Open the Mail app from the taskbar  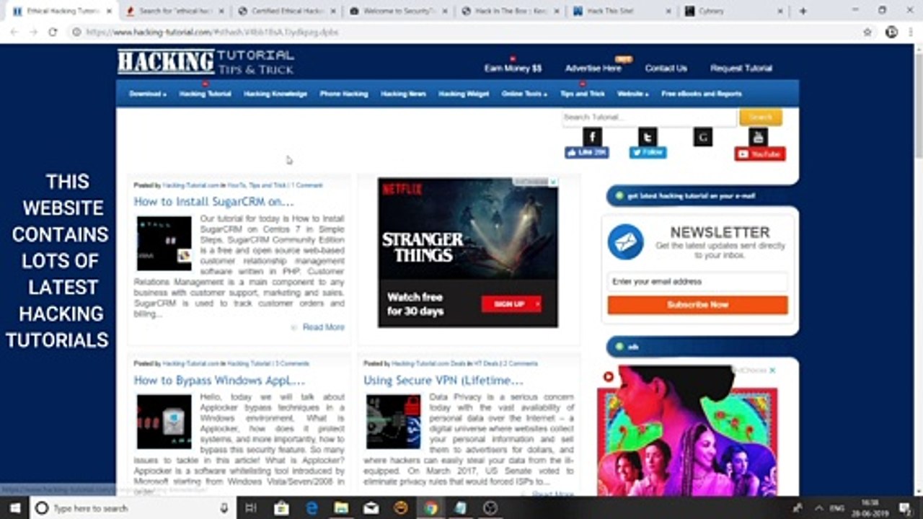coord(371,508)
